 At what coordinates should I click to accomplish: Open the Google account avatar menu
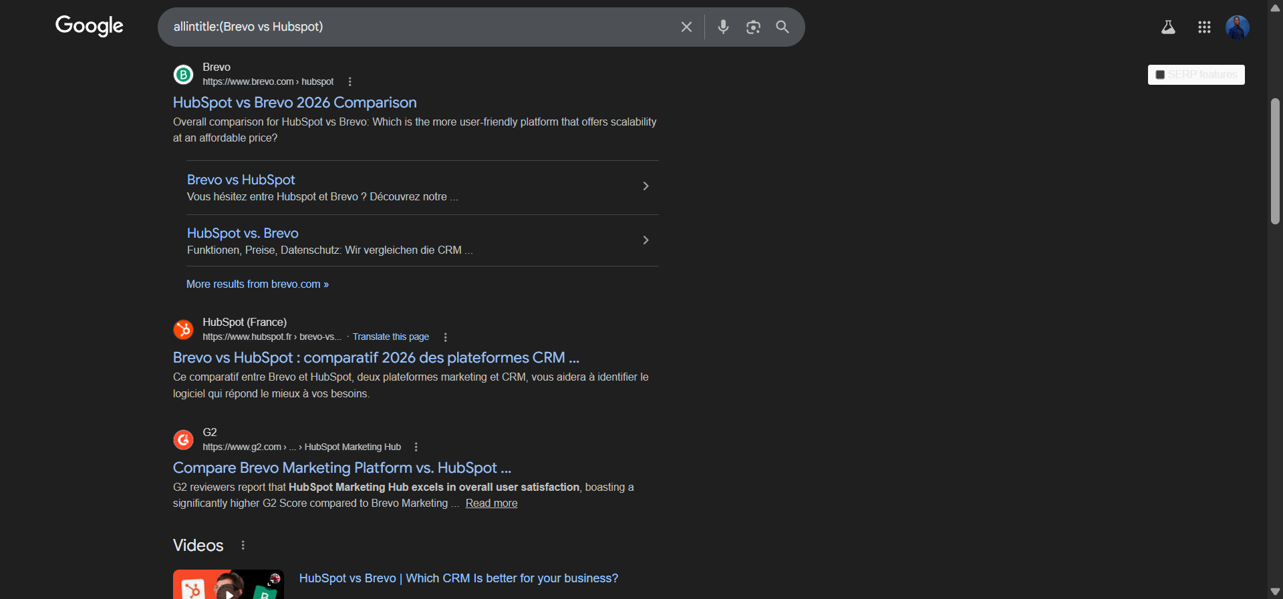(x=1238, y=27)
